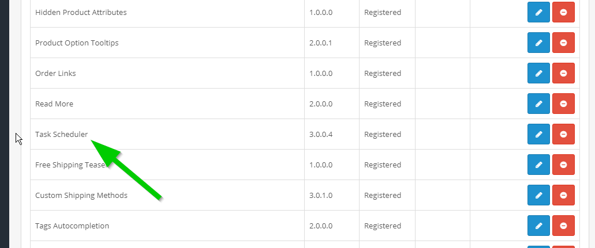Edit the Order Links extension
595x248 pixels.
pos(538,73)
